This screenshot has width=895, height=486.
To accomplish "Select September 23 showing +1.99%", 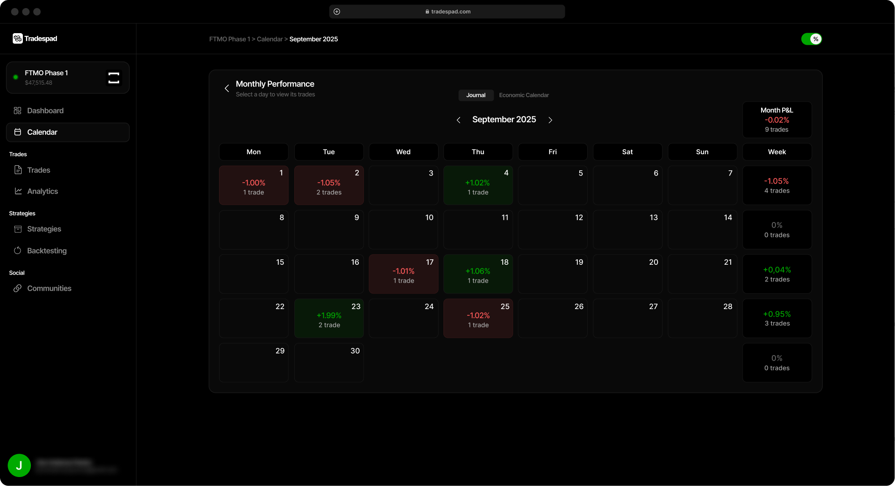I will (x=329, y=318).
